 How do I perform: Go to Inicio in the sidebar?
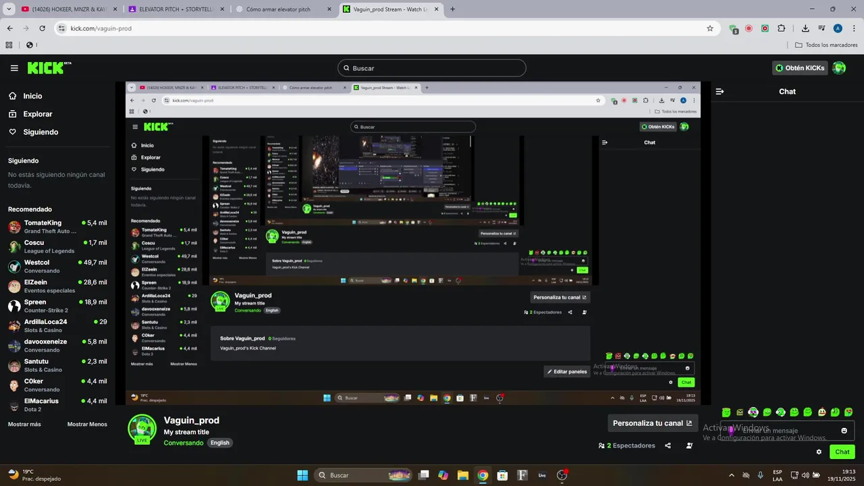[x=32, y=96]
